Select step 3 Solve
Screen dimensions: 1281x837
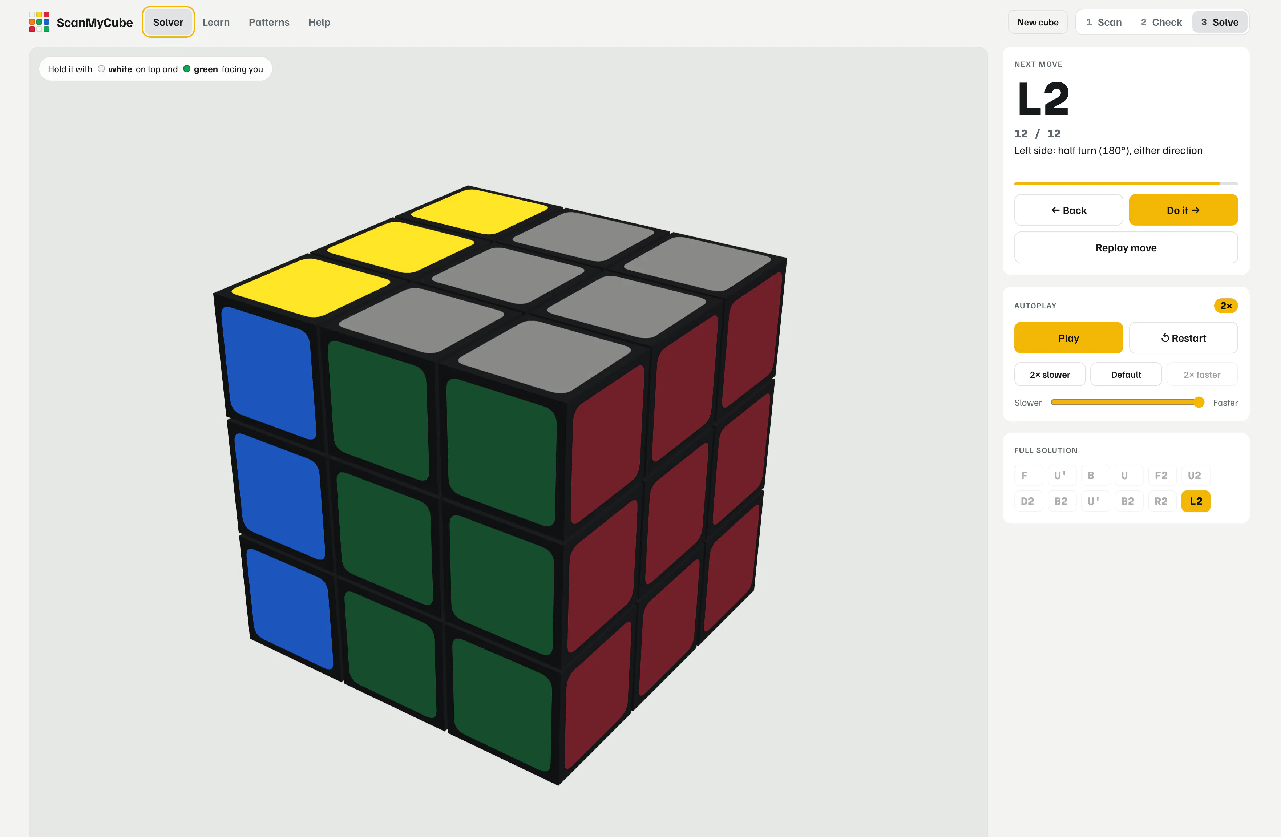coord(1220,22)
